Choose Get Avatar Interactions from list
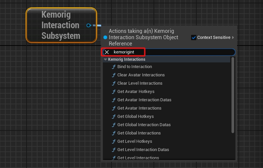The height and width of the screenshot is (168, 263). (139, 108)
